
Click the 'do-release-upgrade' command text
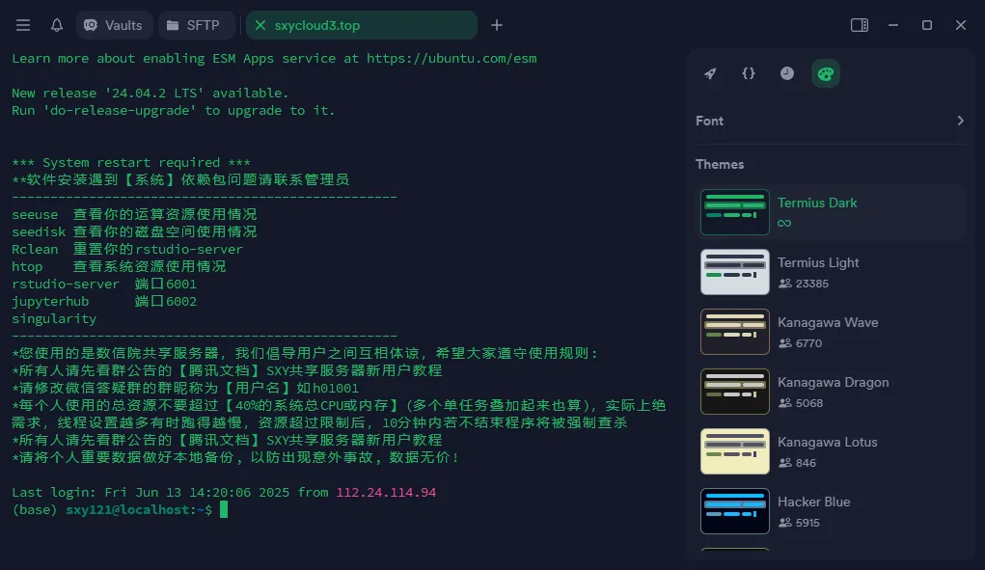(x=120, y=111)
